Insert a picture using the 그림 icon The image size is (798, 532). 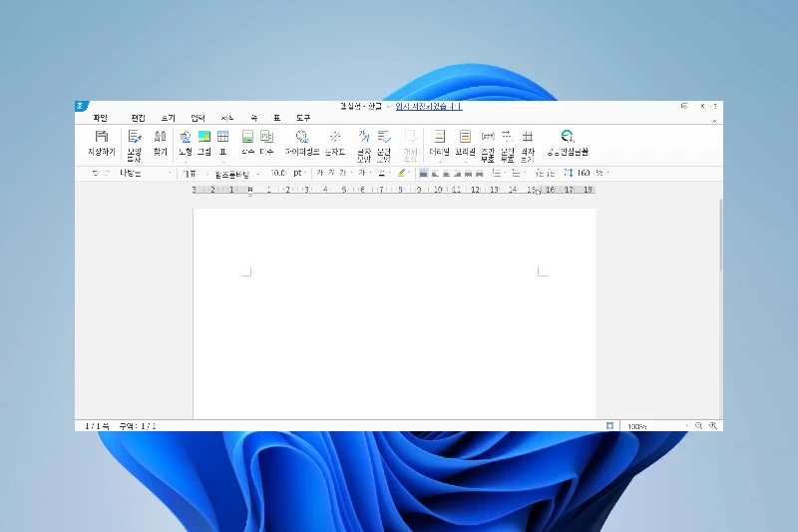203,143
